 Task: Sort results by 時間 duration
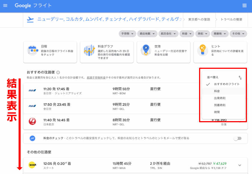tap(223, 112)
